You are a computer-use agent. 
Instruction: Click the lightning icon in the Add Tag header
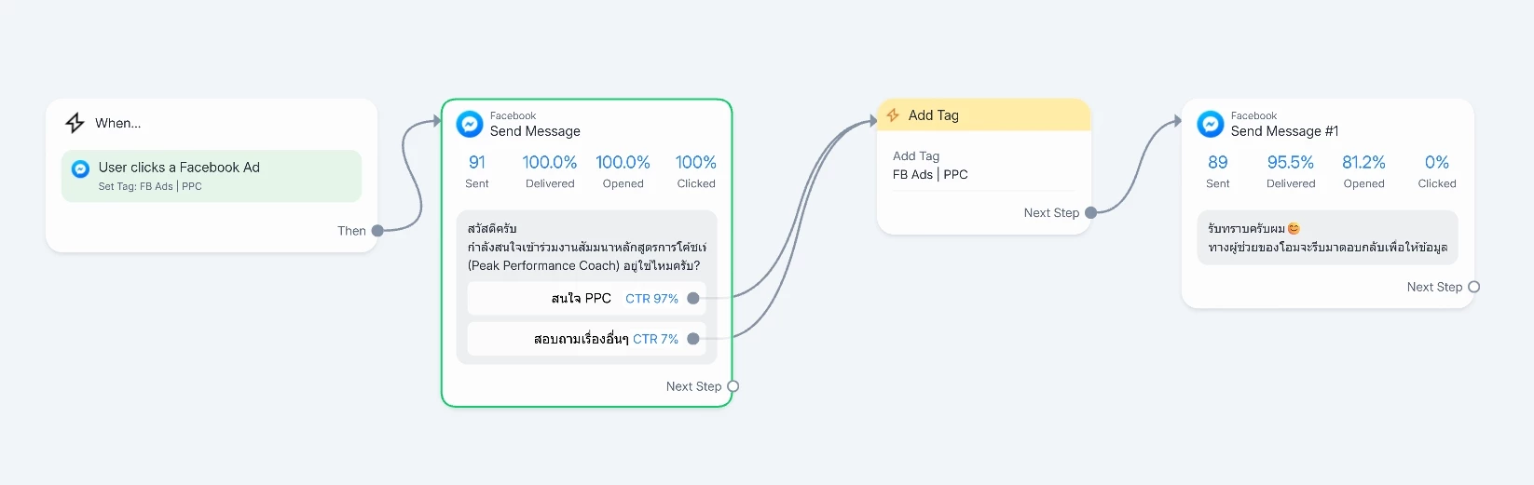pos(893,115)
